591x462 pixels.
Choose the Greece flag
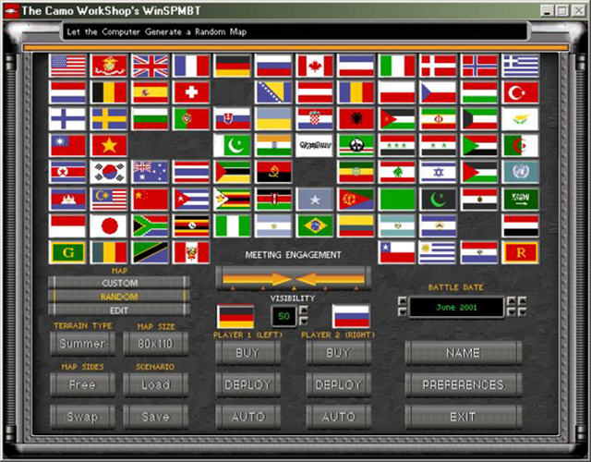point(520,66)
